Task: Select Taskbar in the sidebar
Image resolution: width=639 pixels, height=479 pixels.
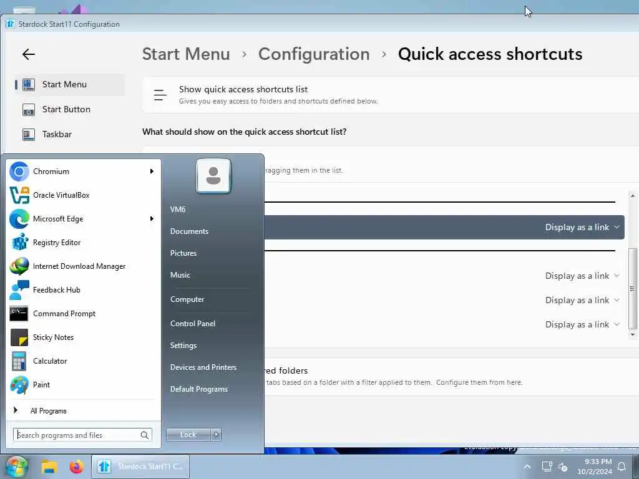Action: pyautogui.click(x=70, y=135)
